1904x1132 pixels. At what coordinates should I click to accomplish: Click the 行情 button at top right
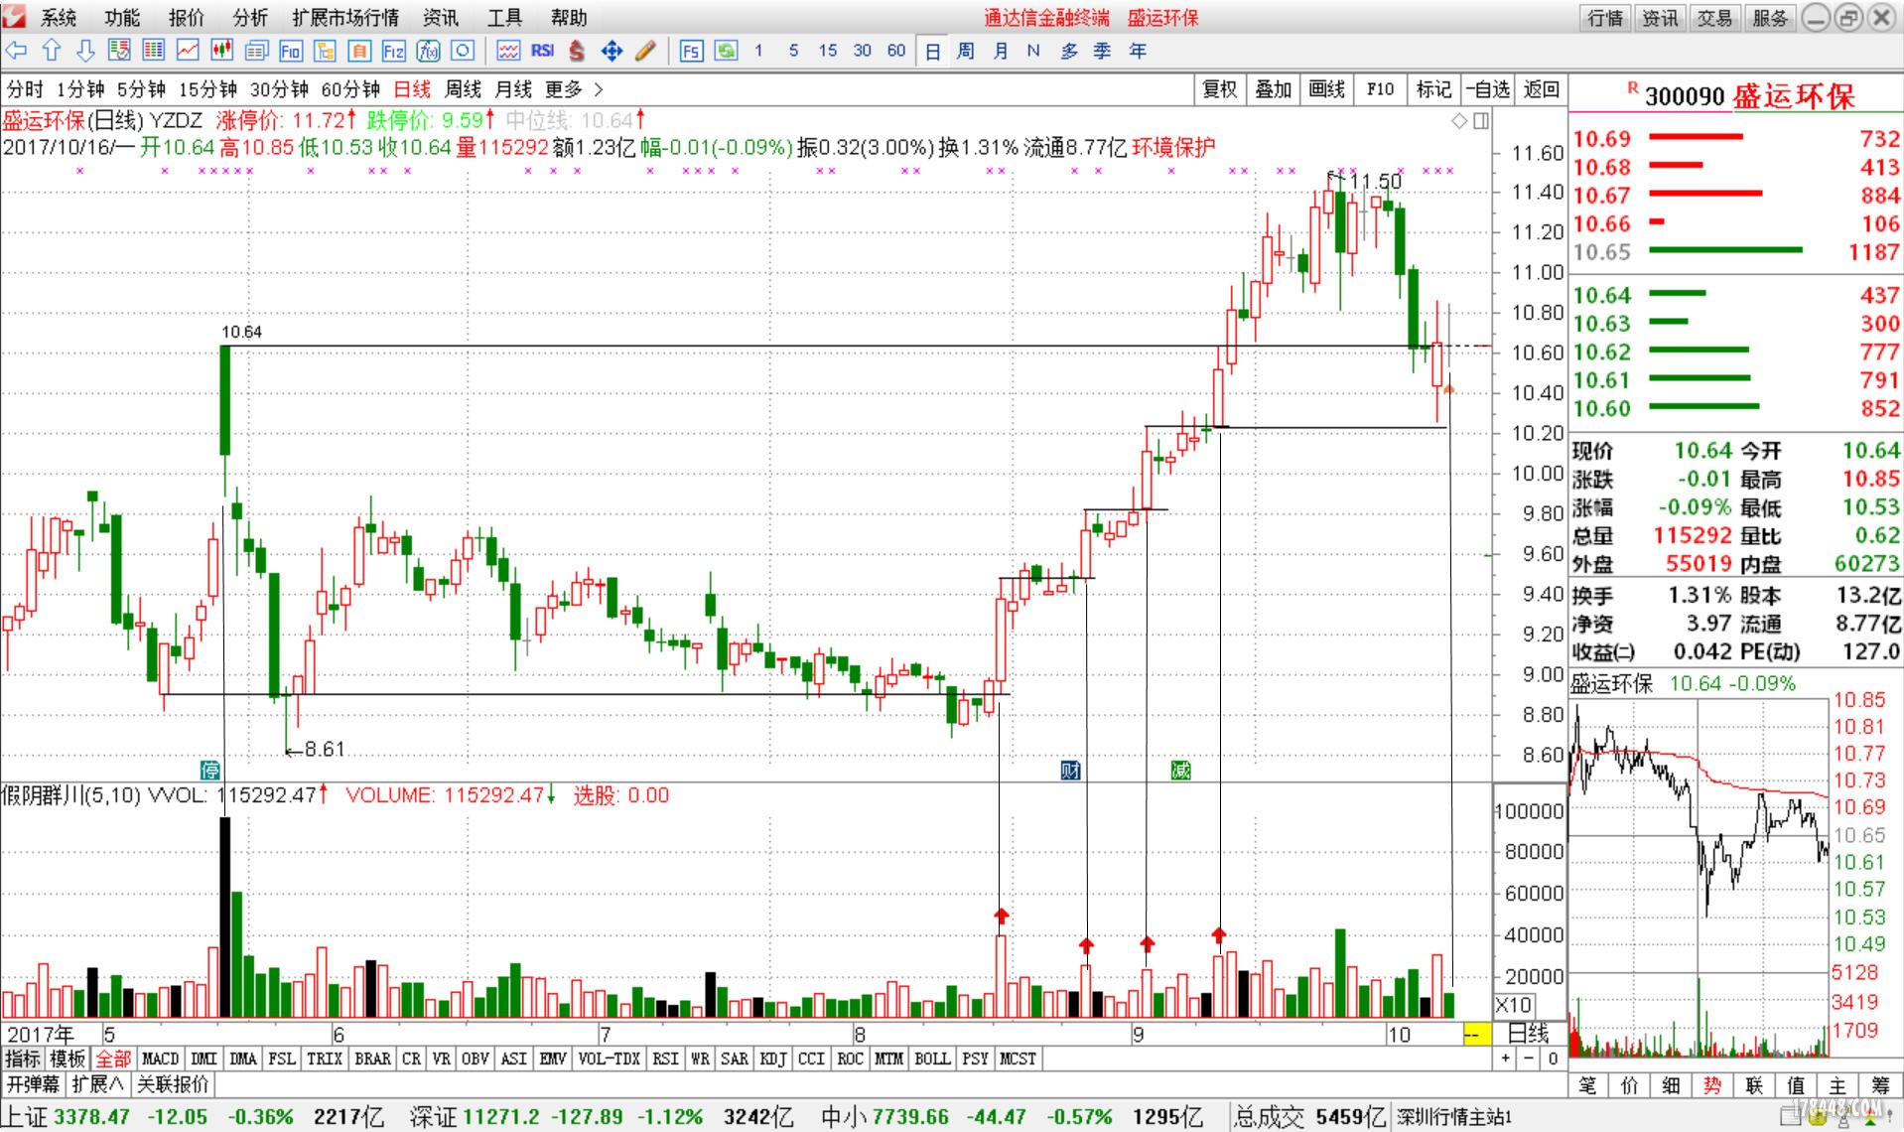point(1605,18)
